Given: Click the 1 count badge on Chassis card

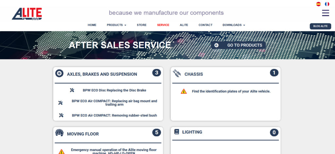Looking at the screenshot, I should [274, 73].
